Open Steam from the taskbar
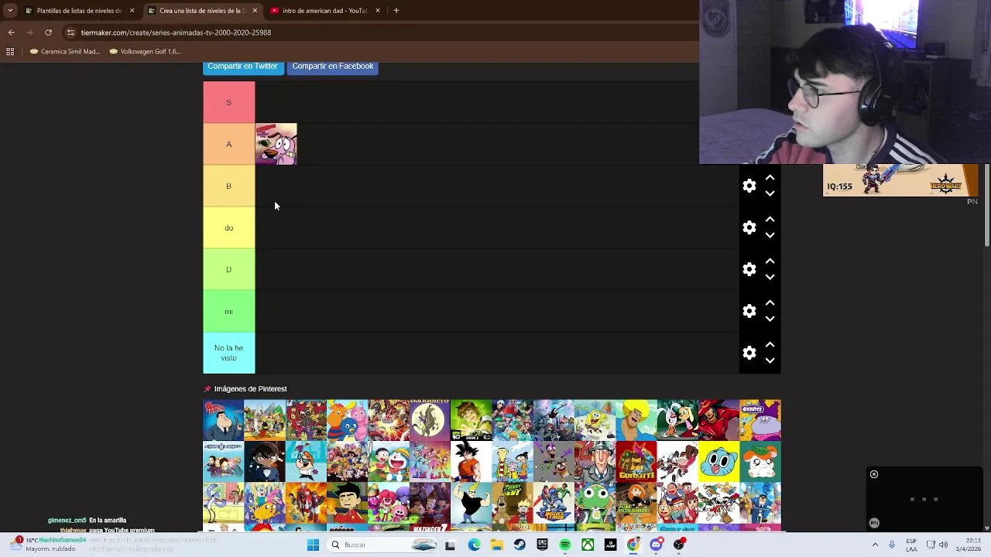 point(520,545)
